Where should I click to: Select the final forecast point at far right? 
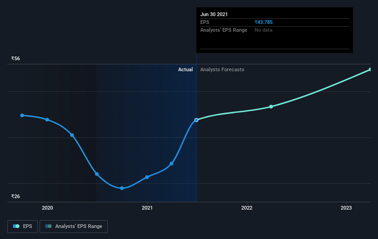tap(370, 69)
